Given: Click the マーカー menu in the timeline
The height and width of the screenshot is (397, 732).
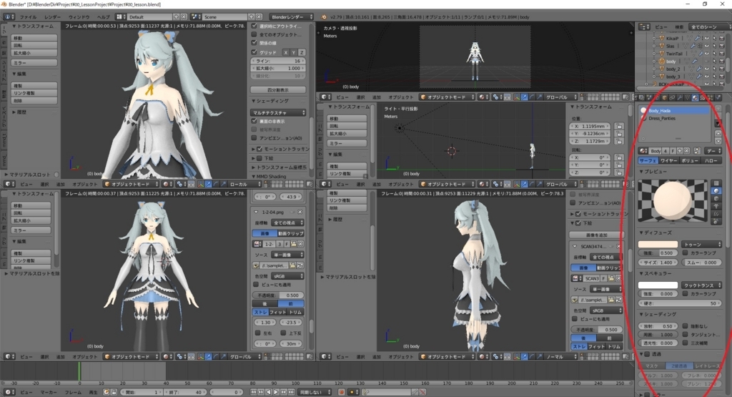Looking at the screenshot, I should click(x=48, y=392).
